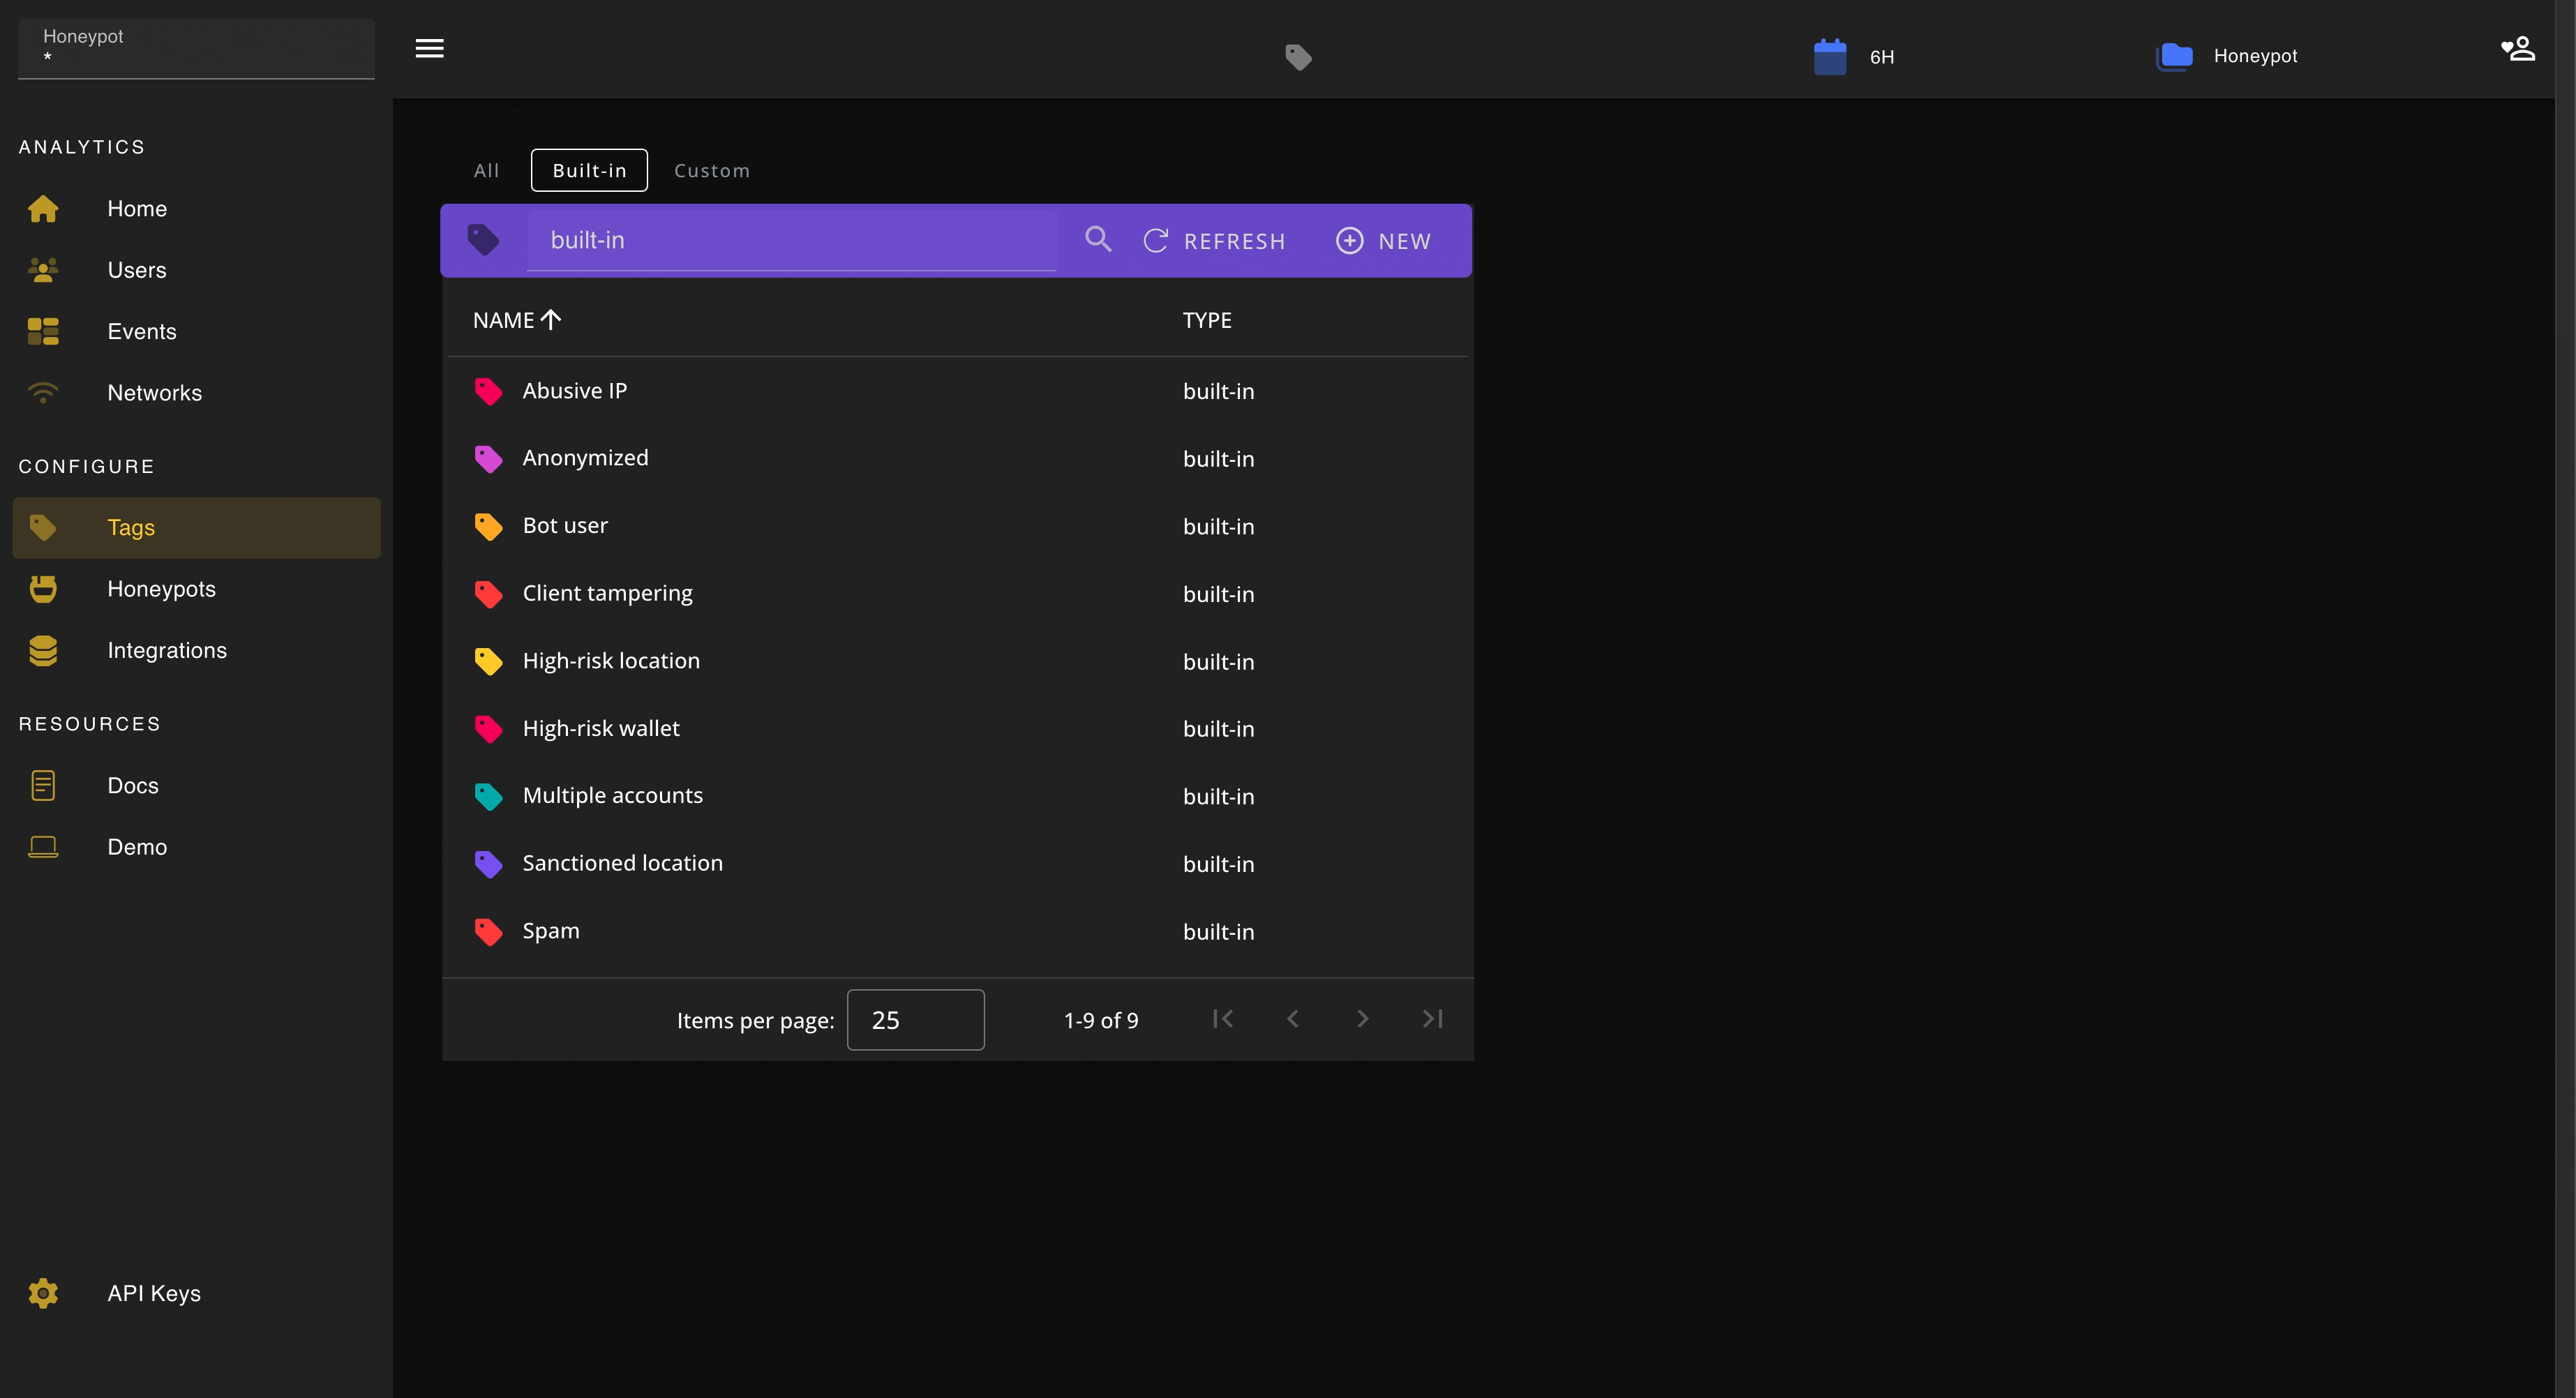Go to the last page of results
Screen dimensions: 2576x1398
tap(1432, 1019)
